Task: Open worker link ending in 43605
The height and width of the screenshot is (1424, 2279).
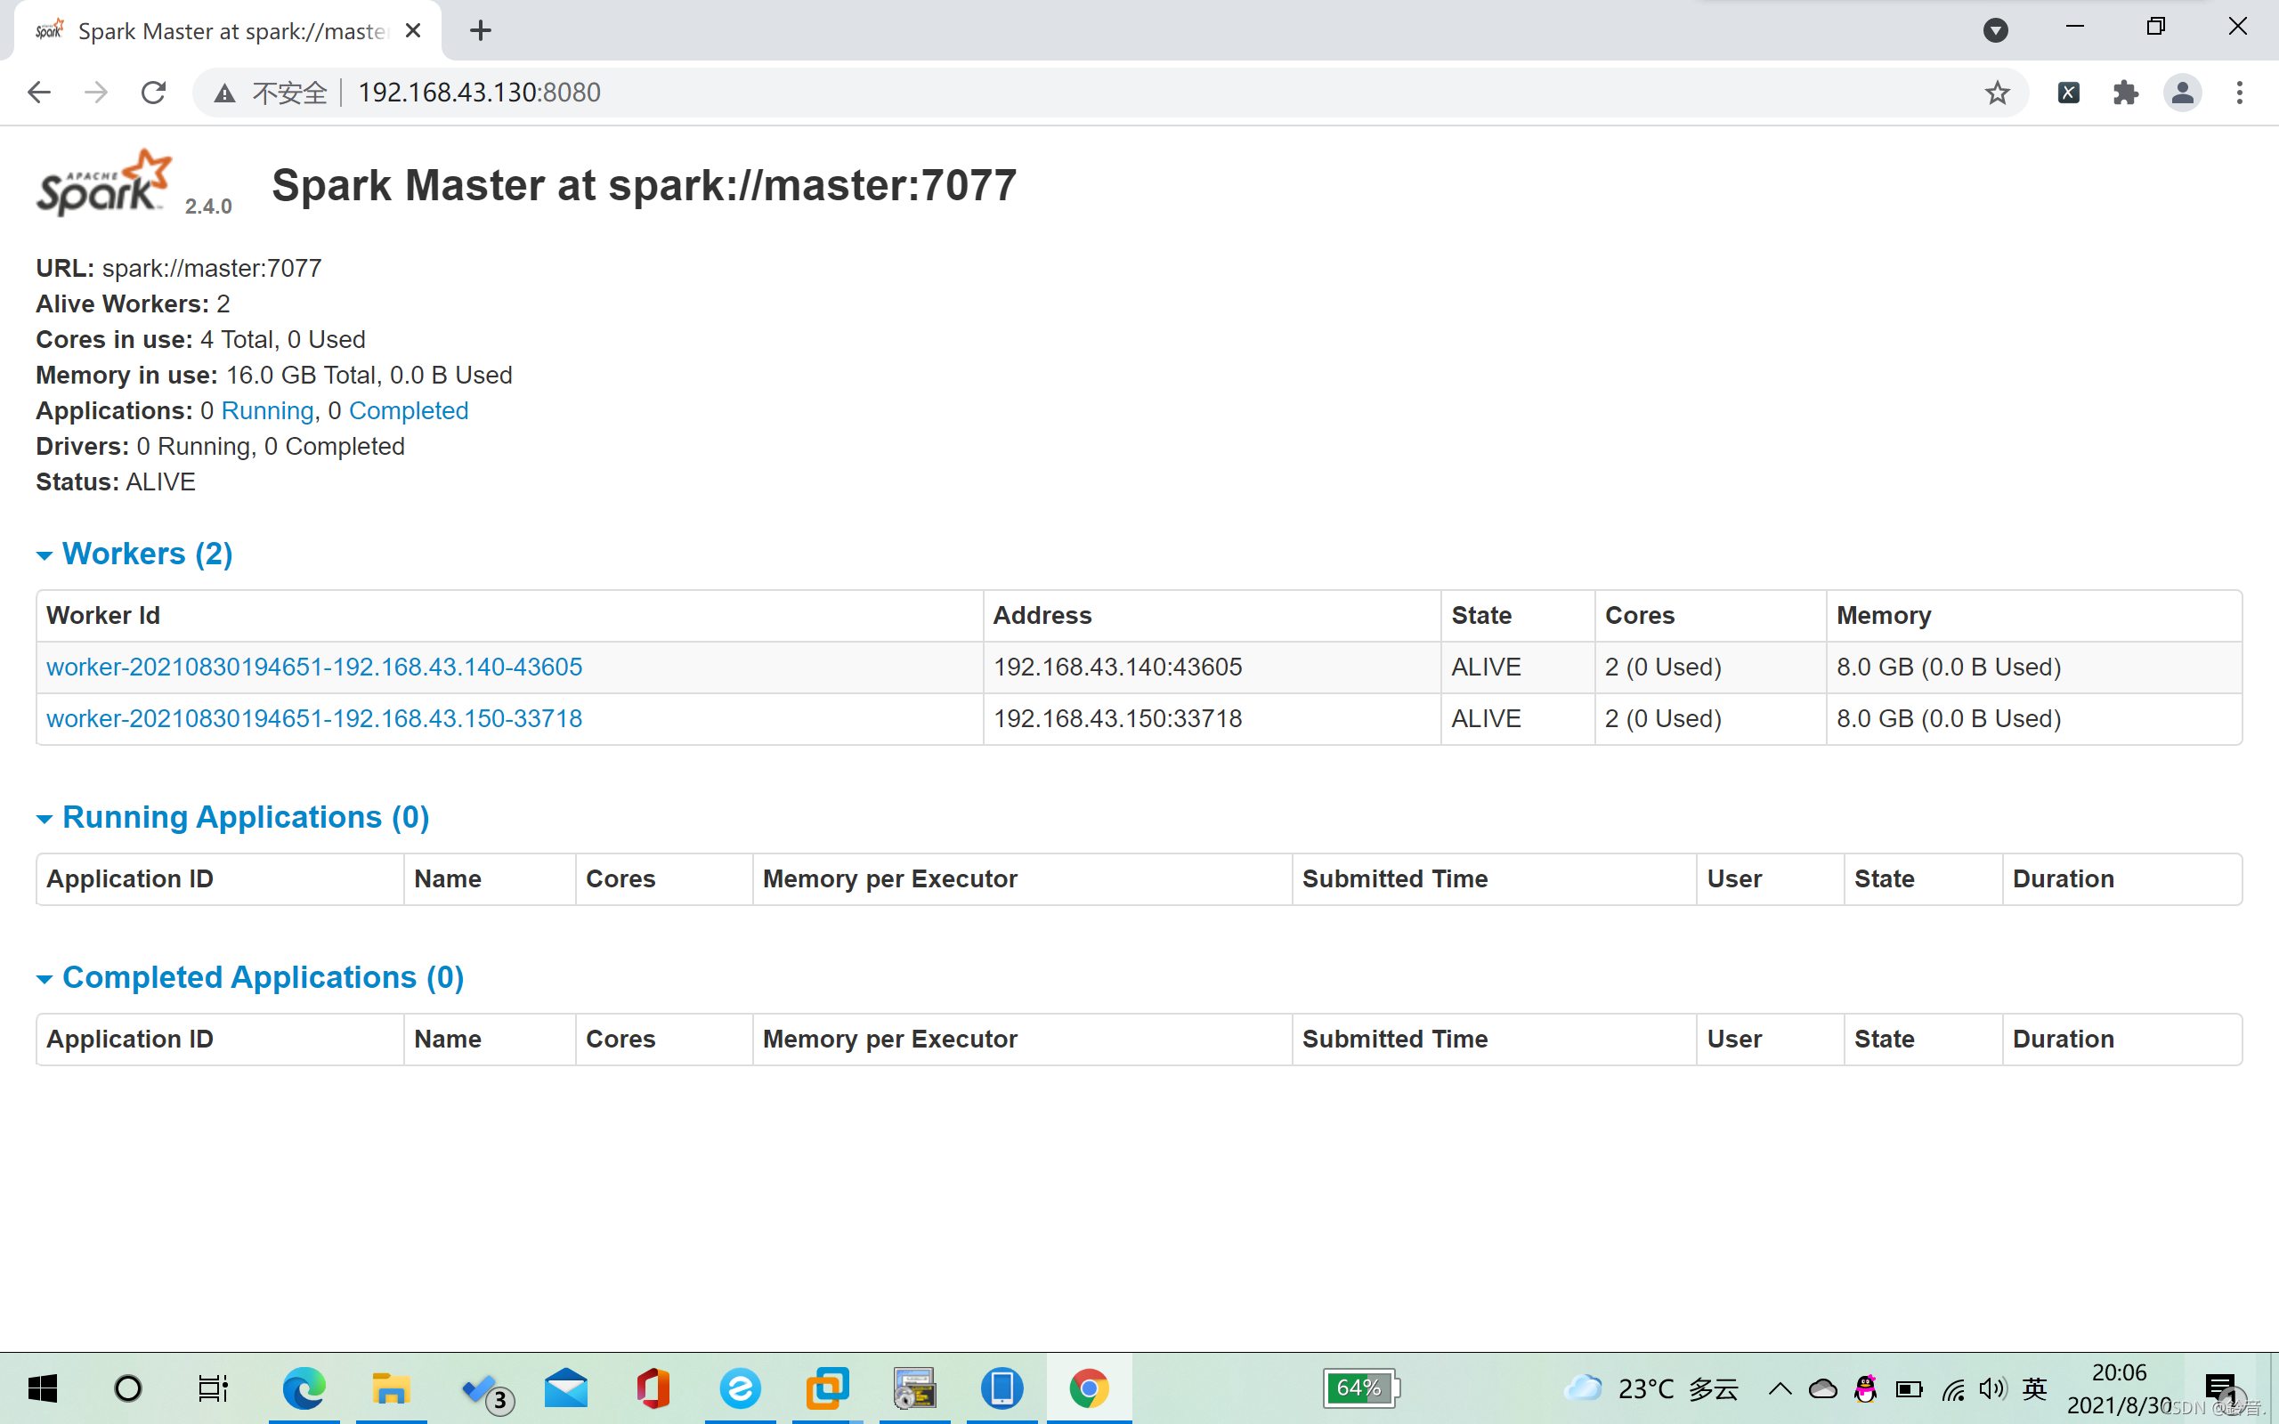Action: (x=313, y=667)
